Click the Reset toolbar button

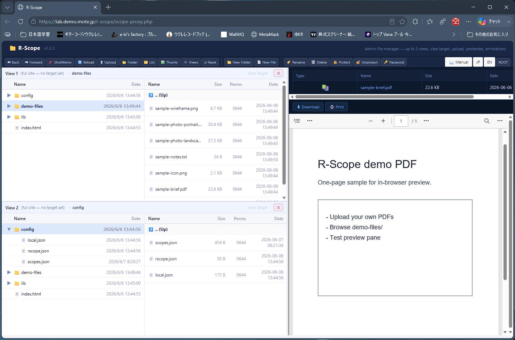(210, 62)
